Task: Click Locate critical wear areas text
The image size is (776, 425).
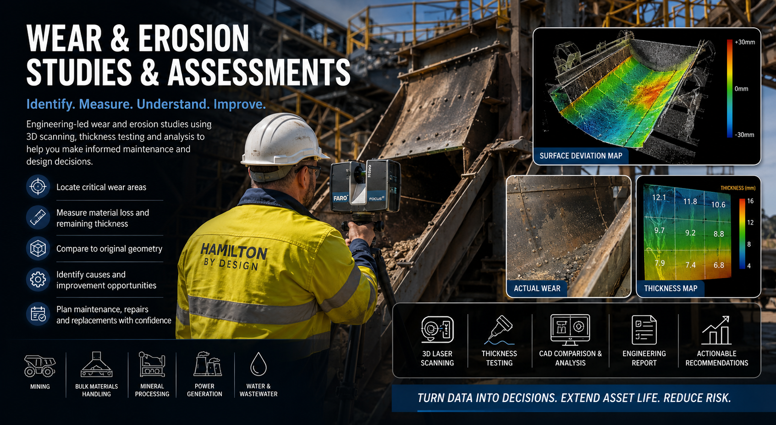Action: 101,187
